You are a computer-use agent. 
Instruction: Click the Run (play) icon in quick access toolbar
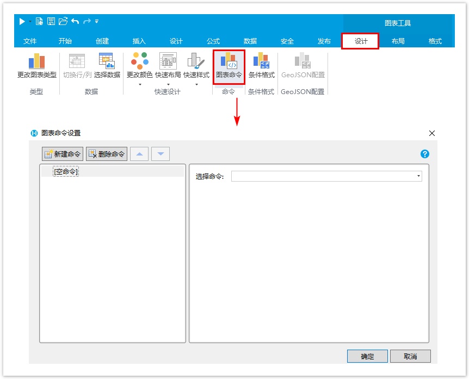coord(22,21)
